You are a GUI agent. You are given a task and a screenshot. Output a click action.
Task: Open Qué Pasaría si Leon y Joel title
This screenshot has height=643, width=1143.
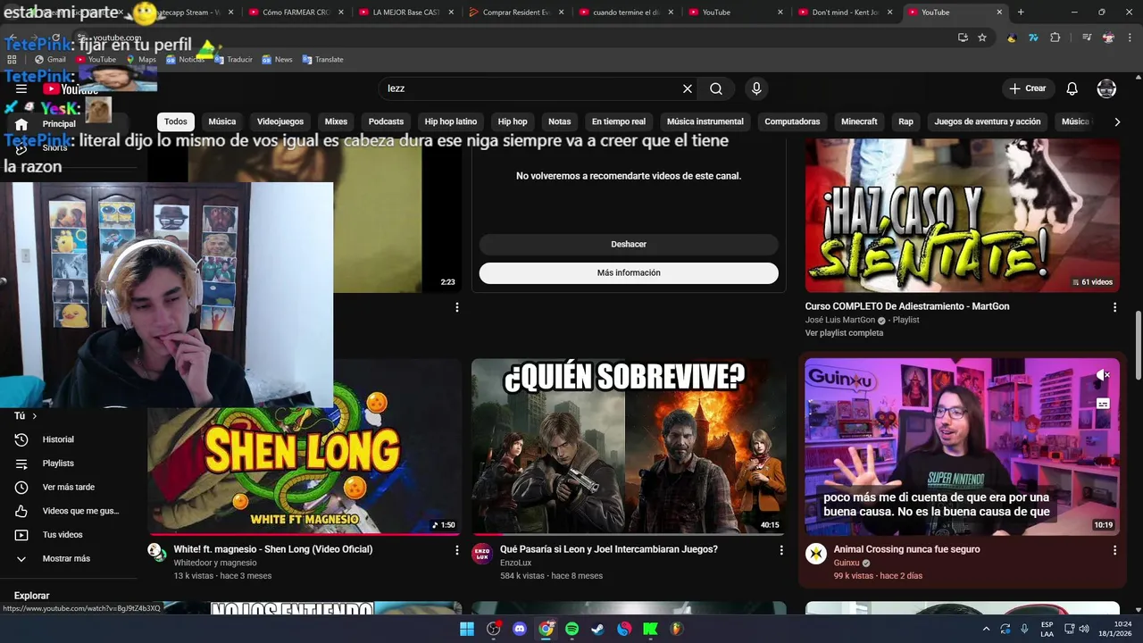[609, 549]
